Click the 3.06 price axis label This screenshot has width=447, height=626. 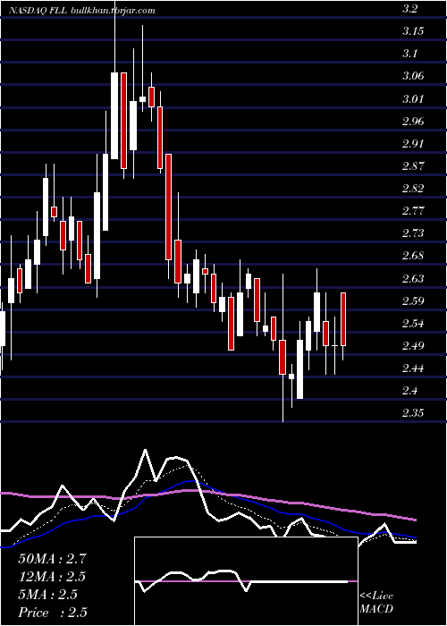click(x=413, y=76)
